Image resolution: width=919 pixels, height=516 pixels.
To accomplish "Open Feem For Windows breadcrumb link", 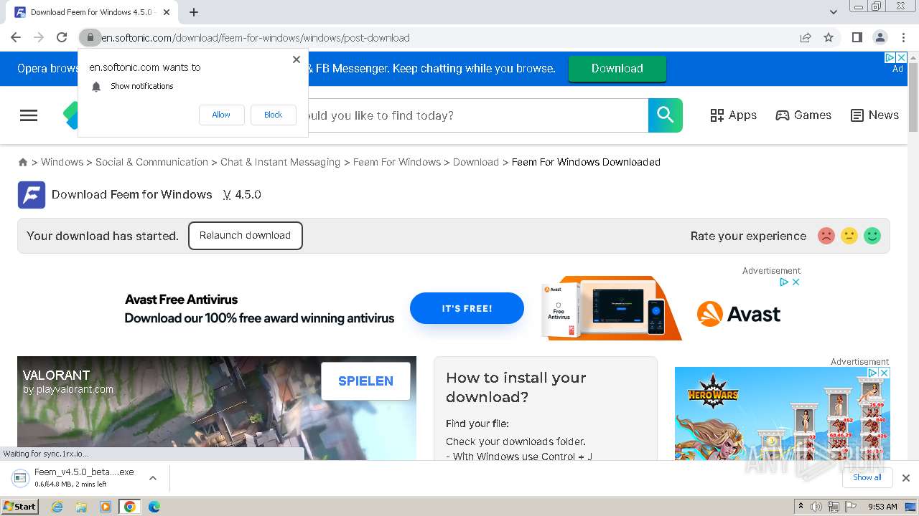I will (397, 162).
